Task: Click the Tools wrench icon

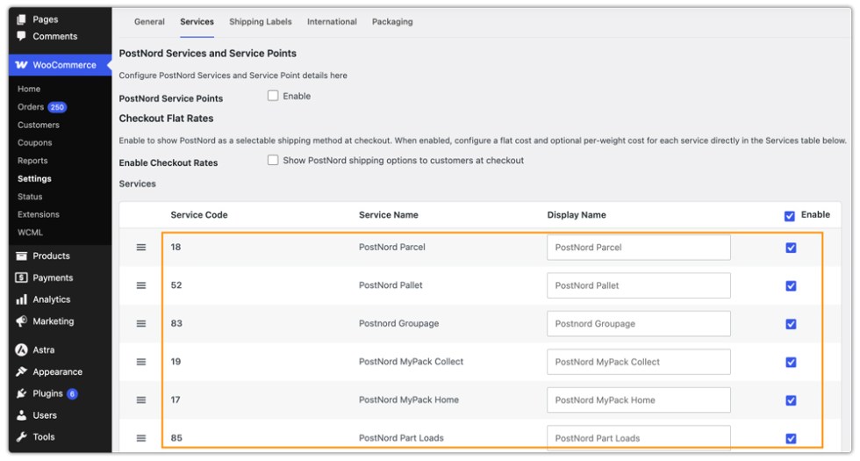Action: coord(21,437)
